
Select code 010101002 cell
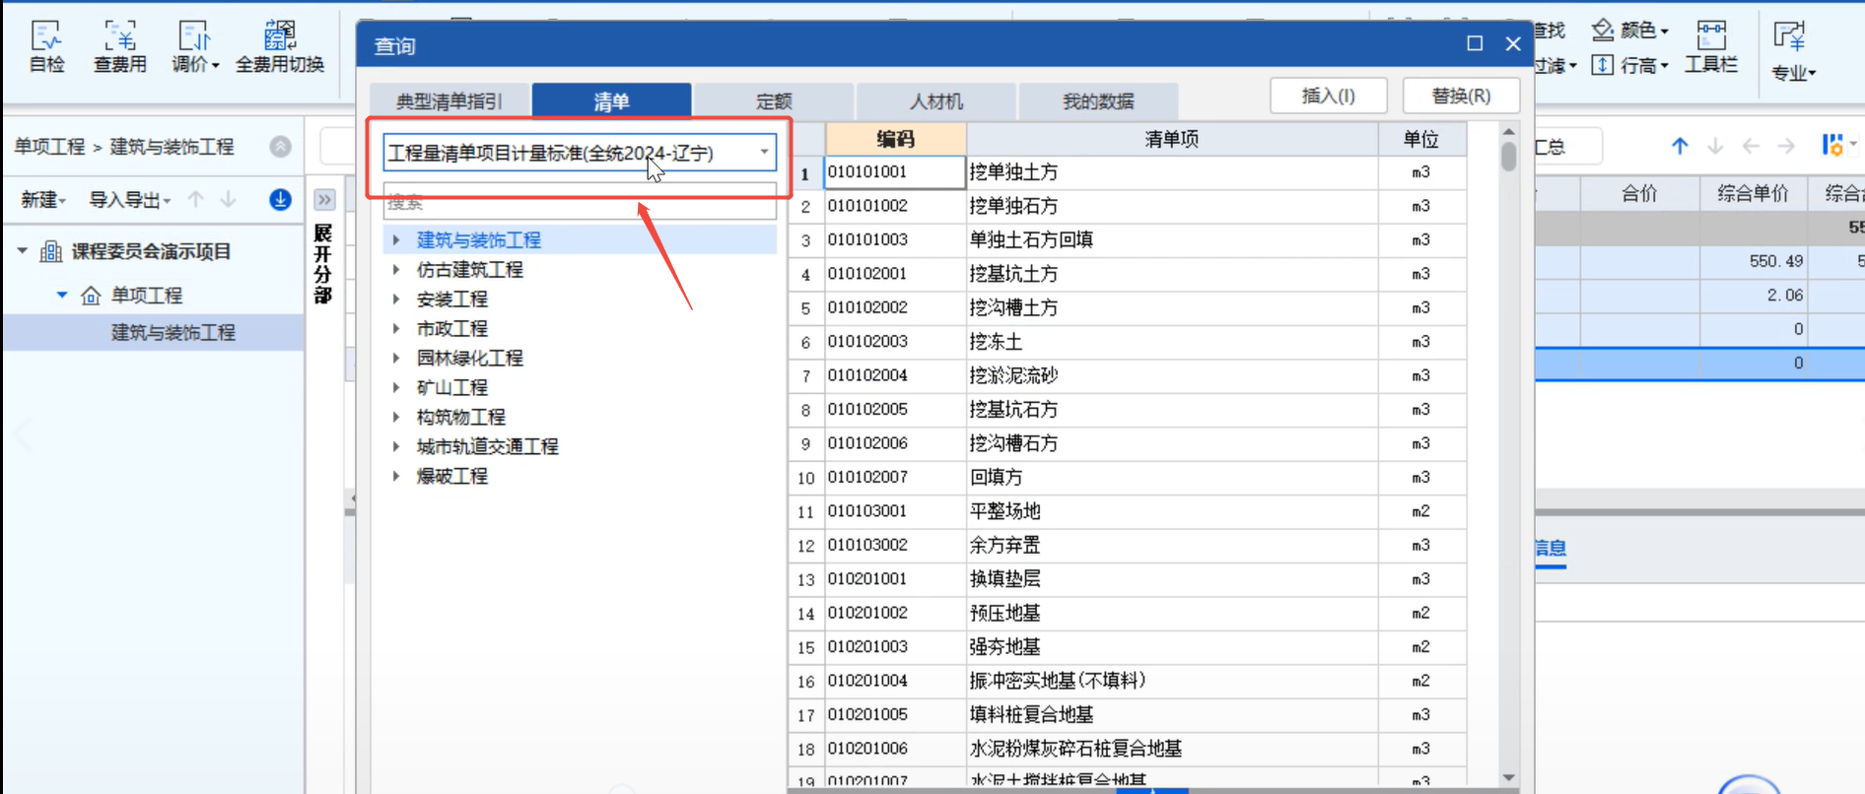coord(895,206)
